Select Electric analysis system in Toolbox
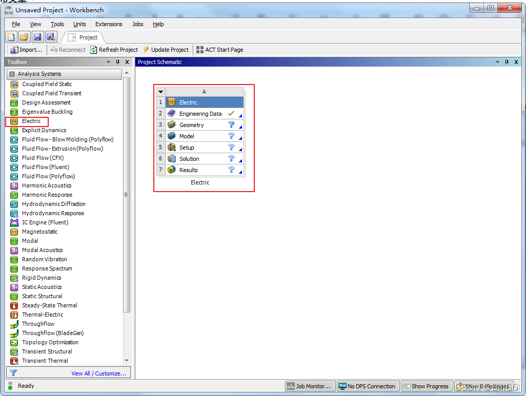The height and width of the screenshot is (396, 526). [31, 121]
